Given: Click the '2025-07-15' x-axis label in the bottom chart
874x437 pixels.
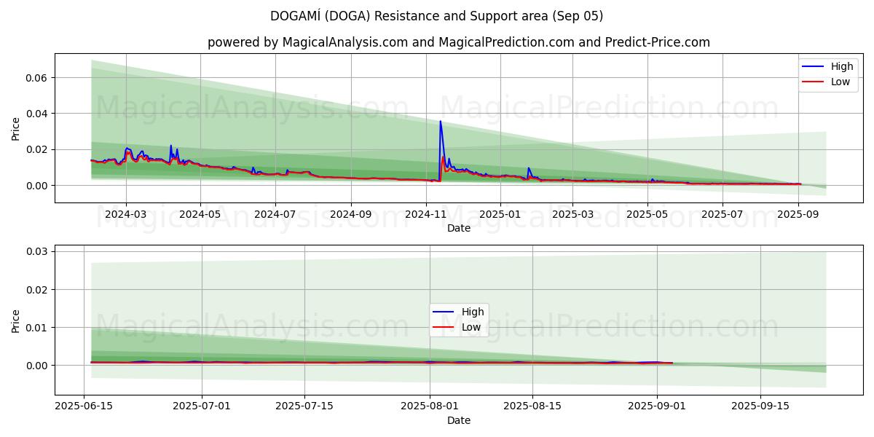Looking at the screenshot, I should [304, 406].
